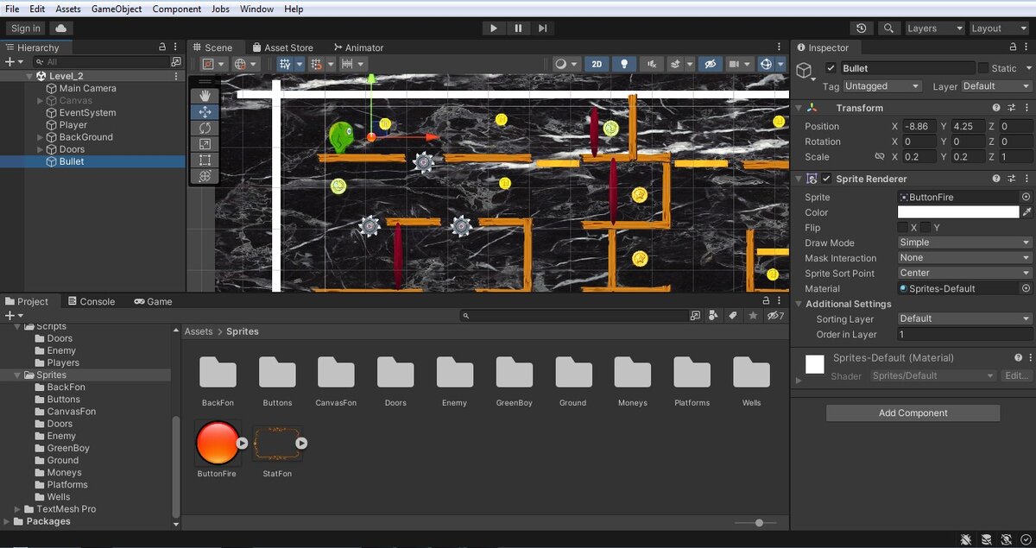The height and width of the screenshot is (548, 1036).
Task: Click the Pause button
Action: [518, 28]
